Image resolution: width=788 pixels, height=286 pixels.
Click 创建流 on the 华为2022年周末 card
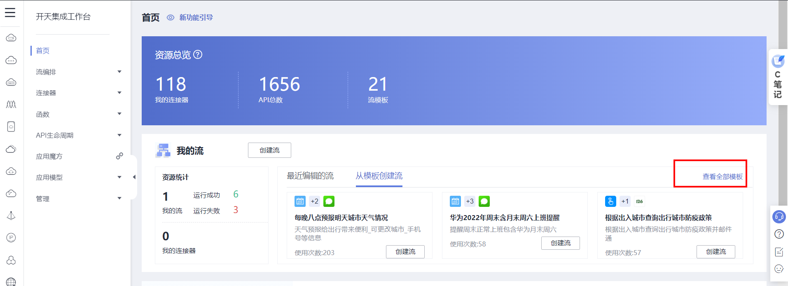coord(561,243)
